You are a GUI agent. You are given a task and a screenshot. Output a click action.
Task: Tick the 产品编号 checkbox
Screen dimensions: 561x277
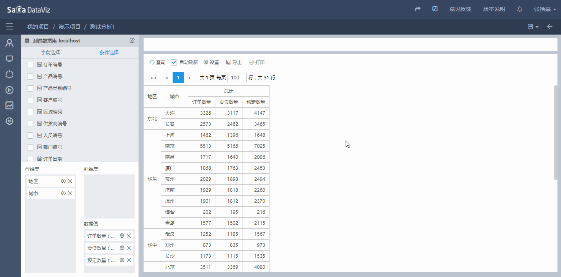pyautogui.click(x=30, y=77)
